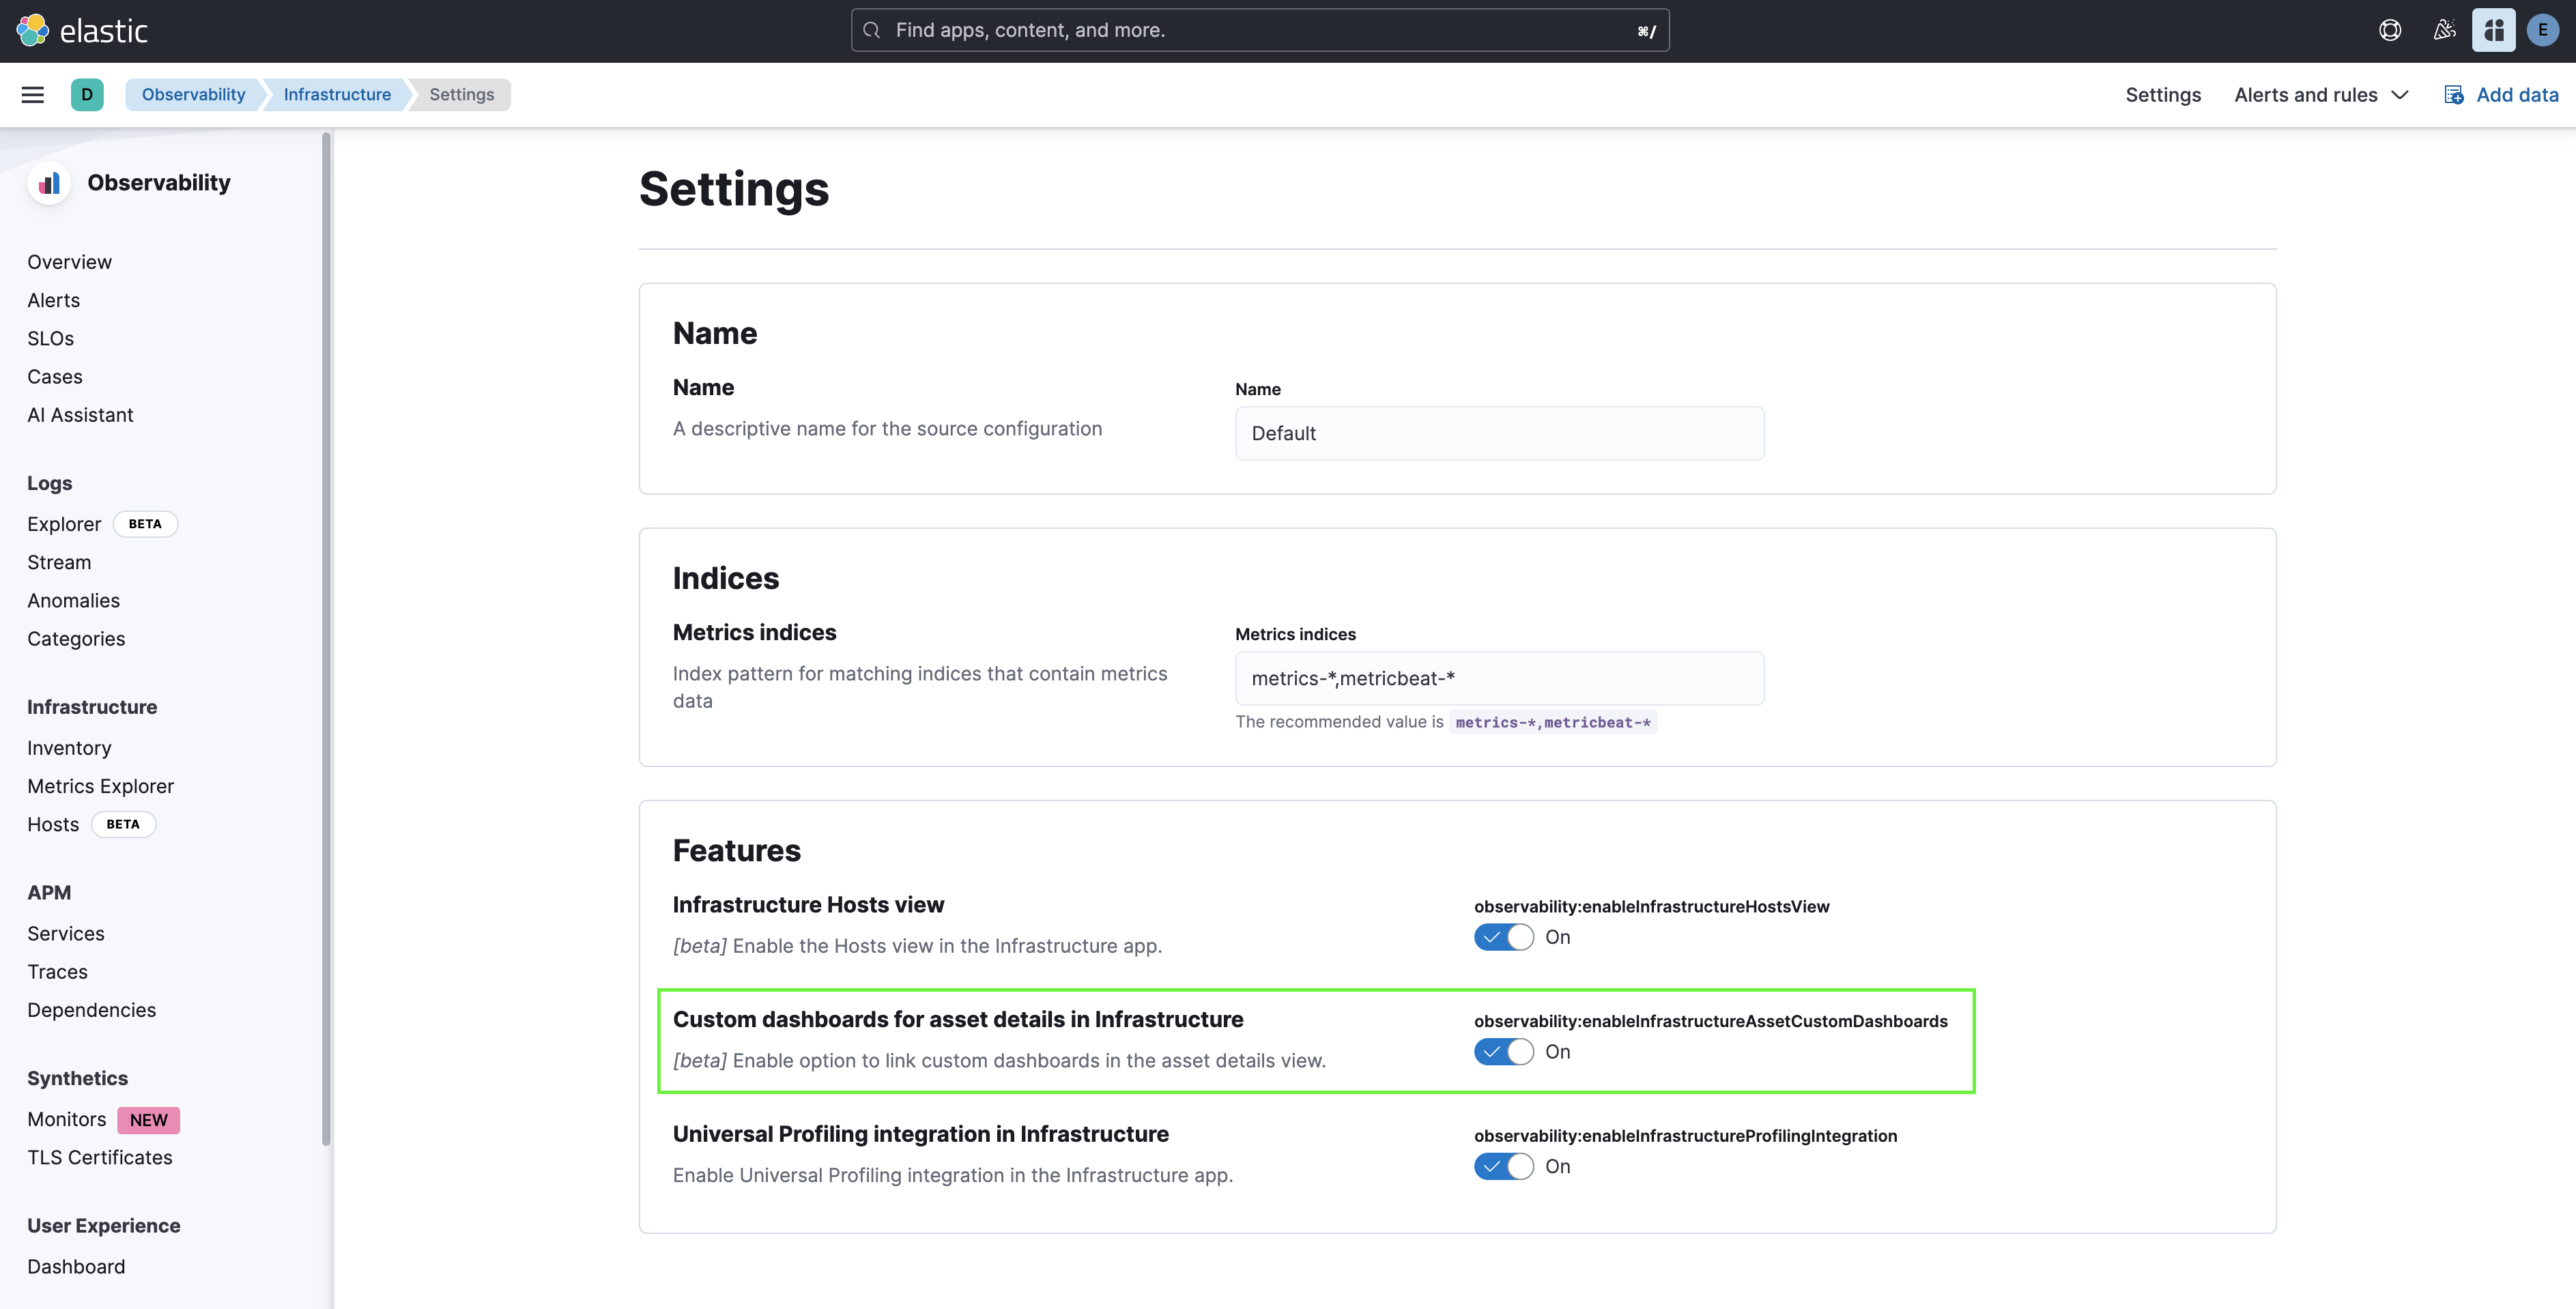2576x1309 pixels.
Task: Click the observability:enableInfrastructureHostsView label
Action: click(1651, 907)
